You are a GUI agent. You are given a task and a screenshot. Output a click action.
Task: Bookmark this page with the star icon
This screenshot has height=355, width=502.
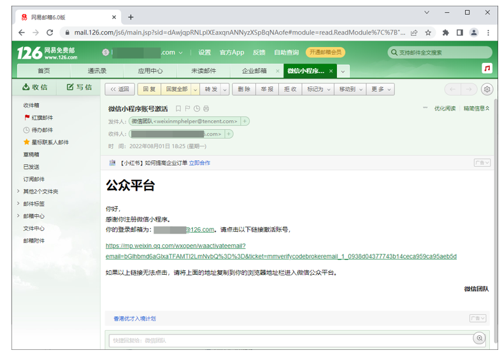pyautogui.click(x=428, y=32)
